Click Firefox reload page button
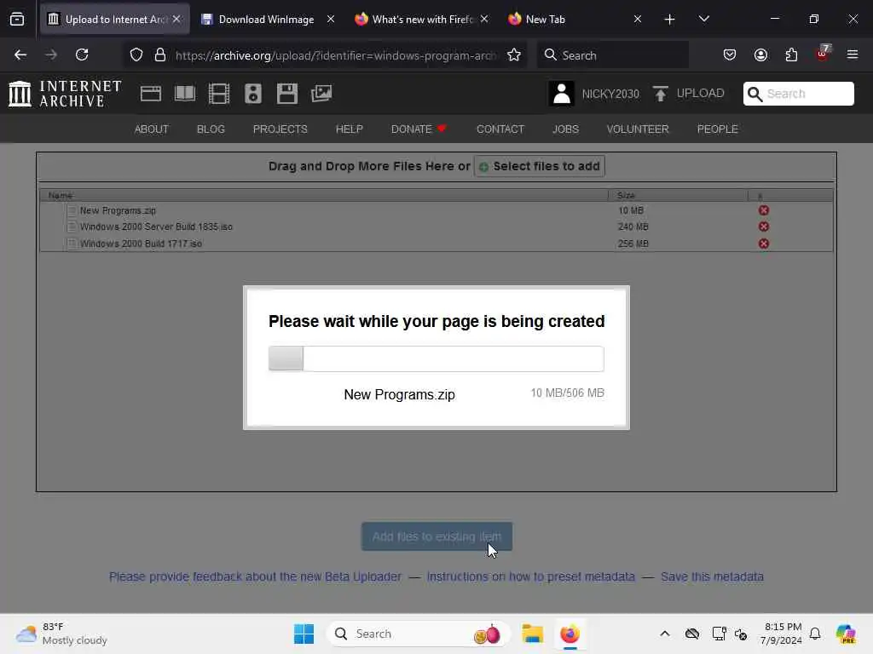 82,54
